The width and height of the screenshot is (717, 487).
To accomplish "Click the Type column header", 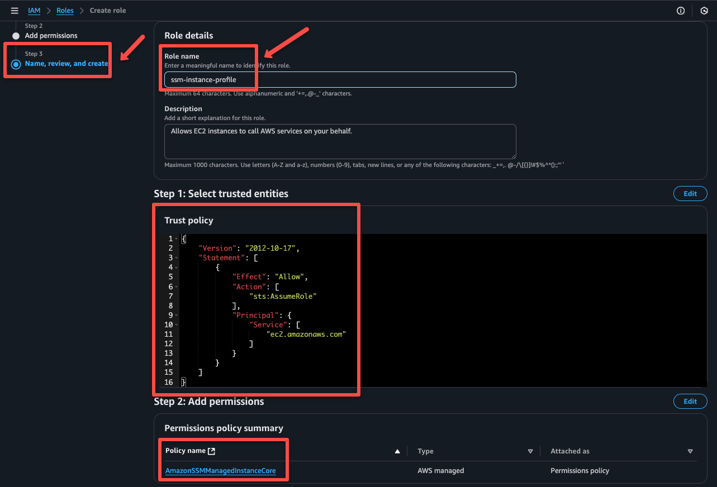I will click(x=425, y=451).
